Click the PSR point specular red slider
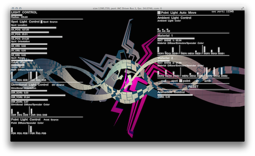255x156 pixels. (x=31, y=129)
